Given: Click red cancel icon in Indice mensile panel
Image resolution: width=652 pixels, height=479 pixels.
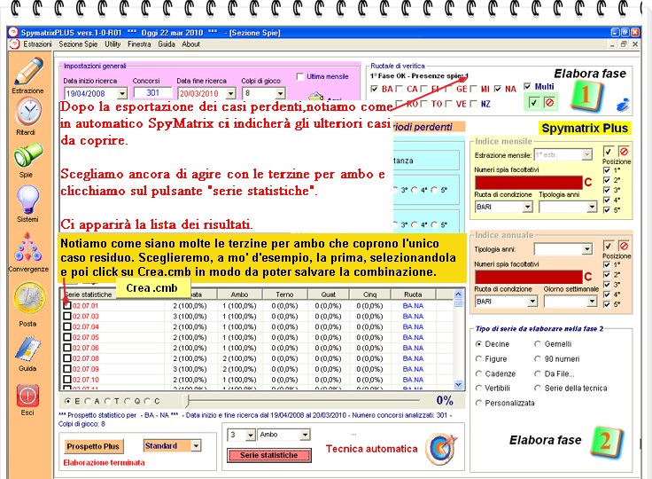Looking at the screenshot, I should (x=624, y=152).
